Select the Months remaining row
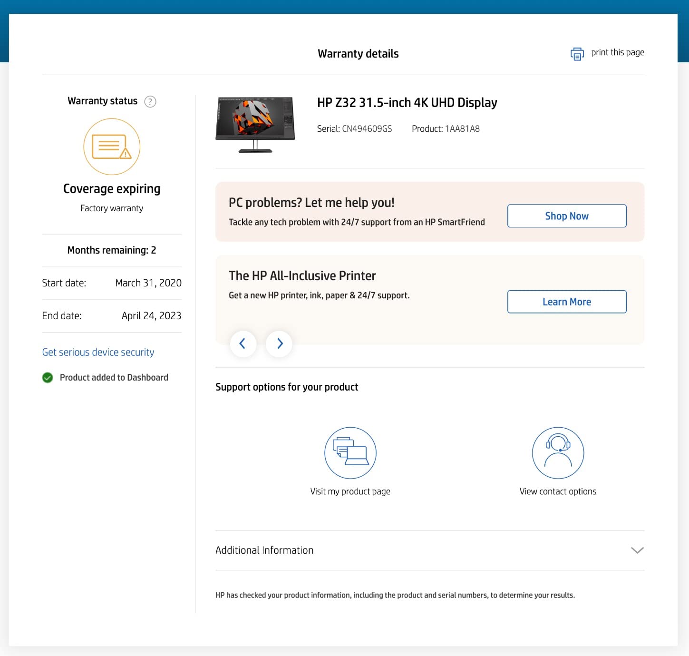This screenshot has width=689, height=656. click(111, 250)
